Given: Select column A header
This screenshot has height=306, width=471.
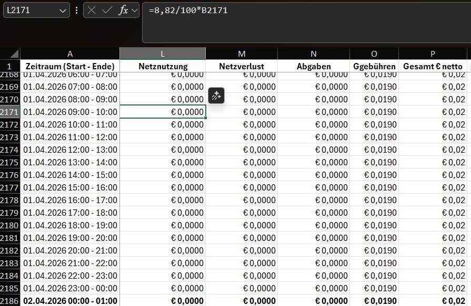Looking at the screenshot, I should point(70,54).
